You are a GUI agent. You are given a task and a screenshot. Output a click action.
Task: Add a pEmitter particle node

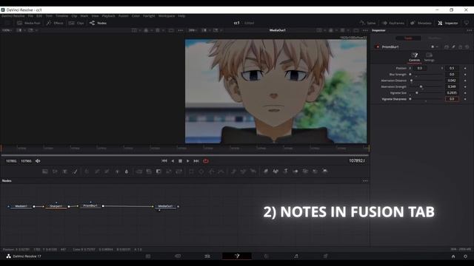tap(233, 171)
